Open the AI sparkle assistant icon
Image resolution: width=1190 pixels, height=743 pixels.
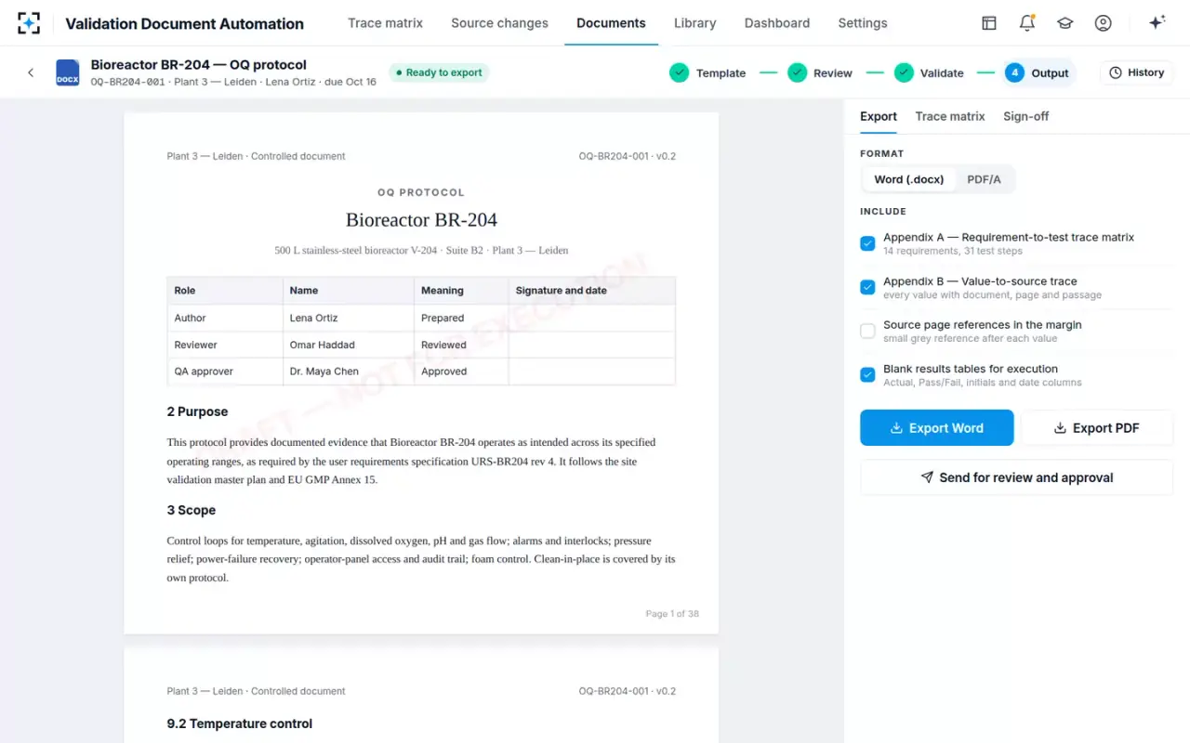pyautogui.click(x=1157, y=23)
